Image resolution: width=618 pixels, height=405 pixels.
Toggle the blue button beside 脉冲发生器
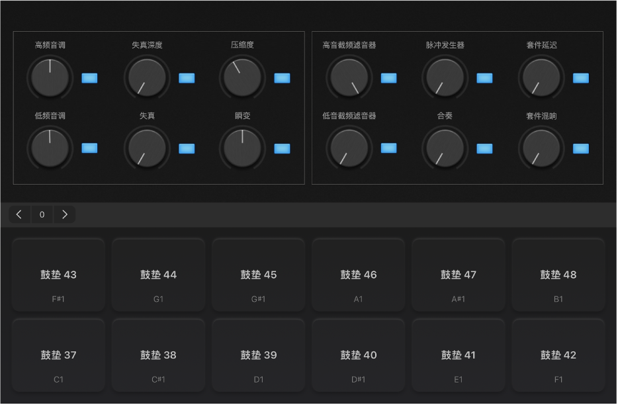485,78
